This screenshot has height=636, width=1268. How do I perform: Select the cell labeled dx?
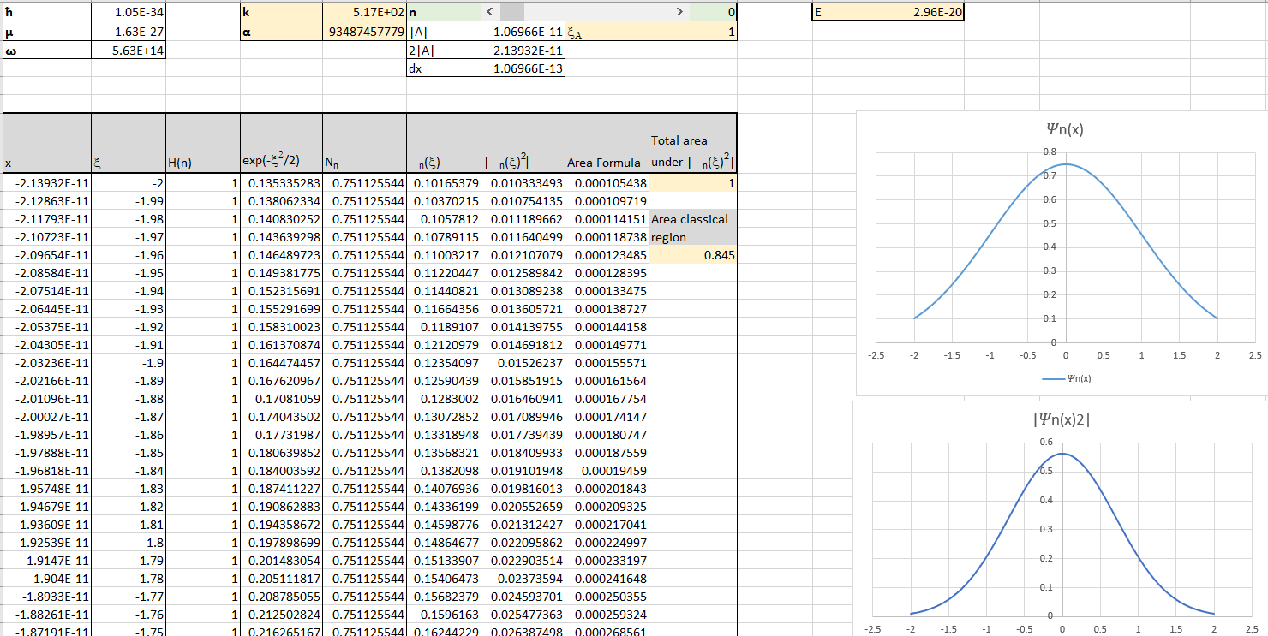445,68
